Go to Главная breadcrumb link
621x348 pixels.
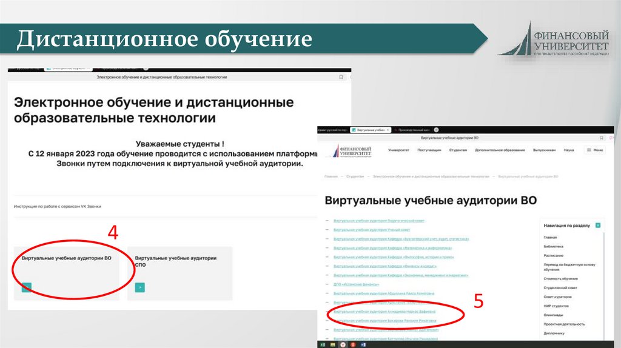(331, 176)
